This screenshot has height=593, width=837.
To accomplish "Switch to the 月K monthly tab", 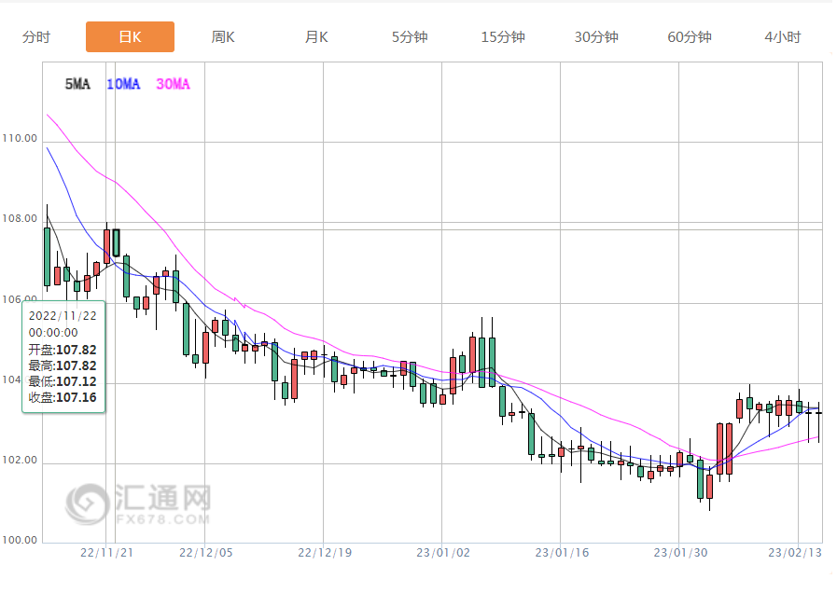I will 316,37.
